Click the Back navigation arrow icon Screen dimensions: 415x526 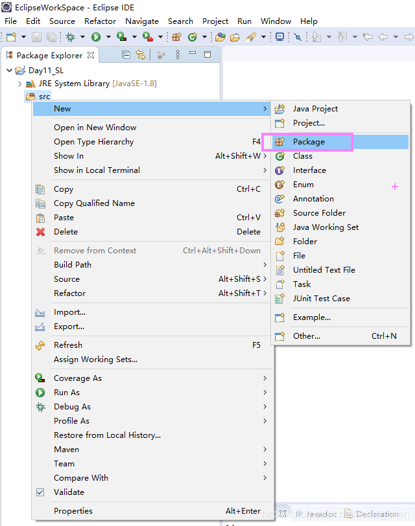click(x=383, y=36)
